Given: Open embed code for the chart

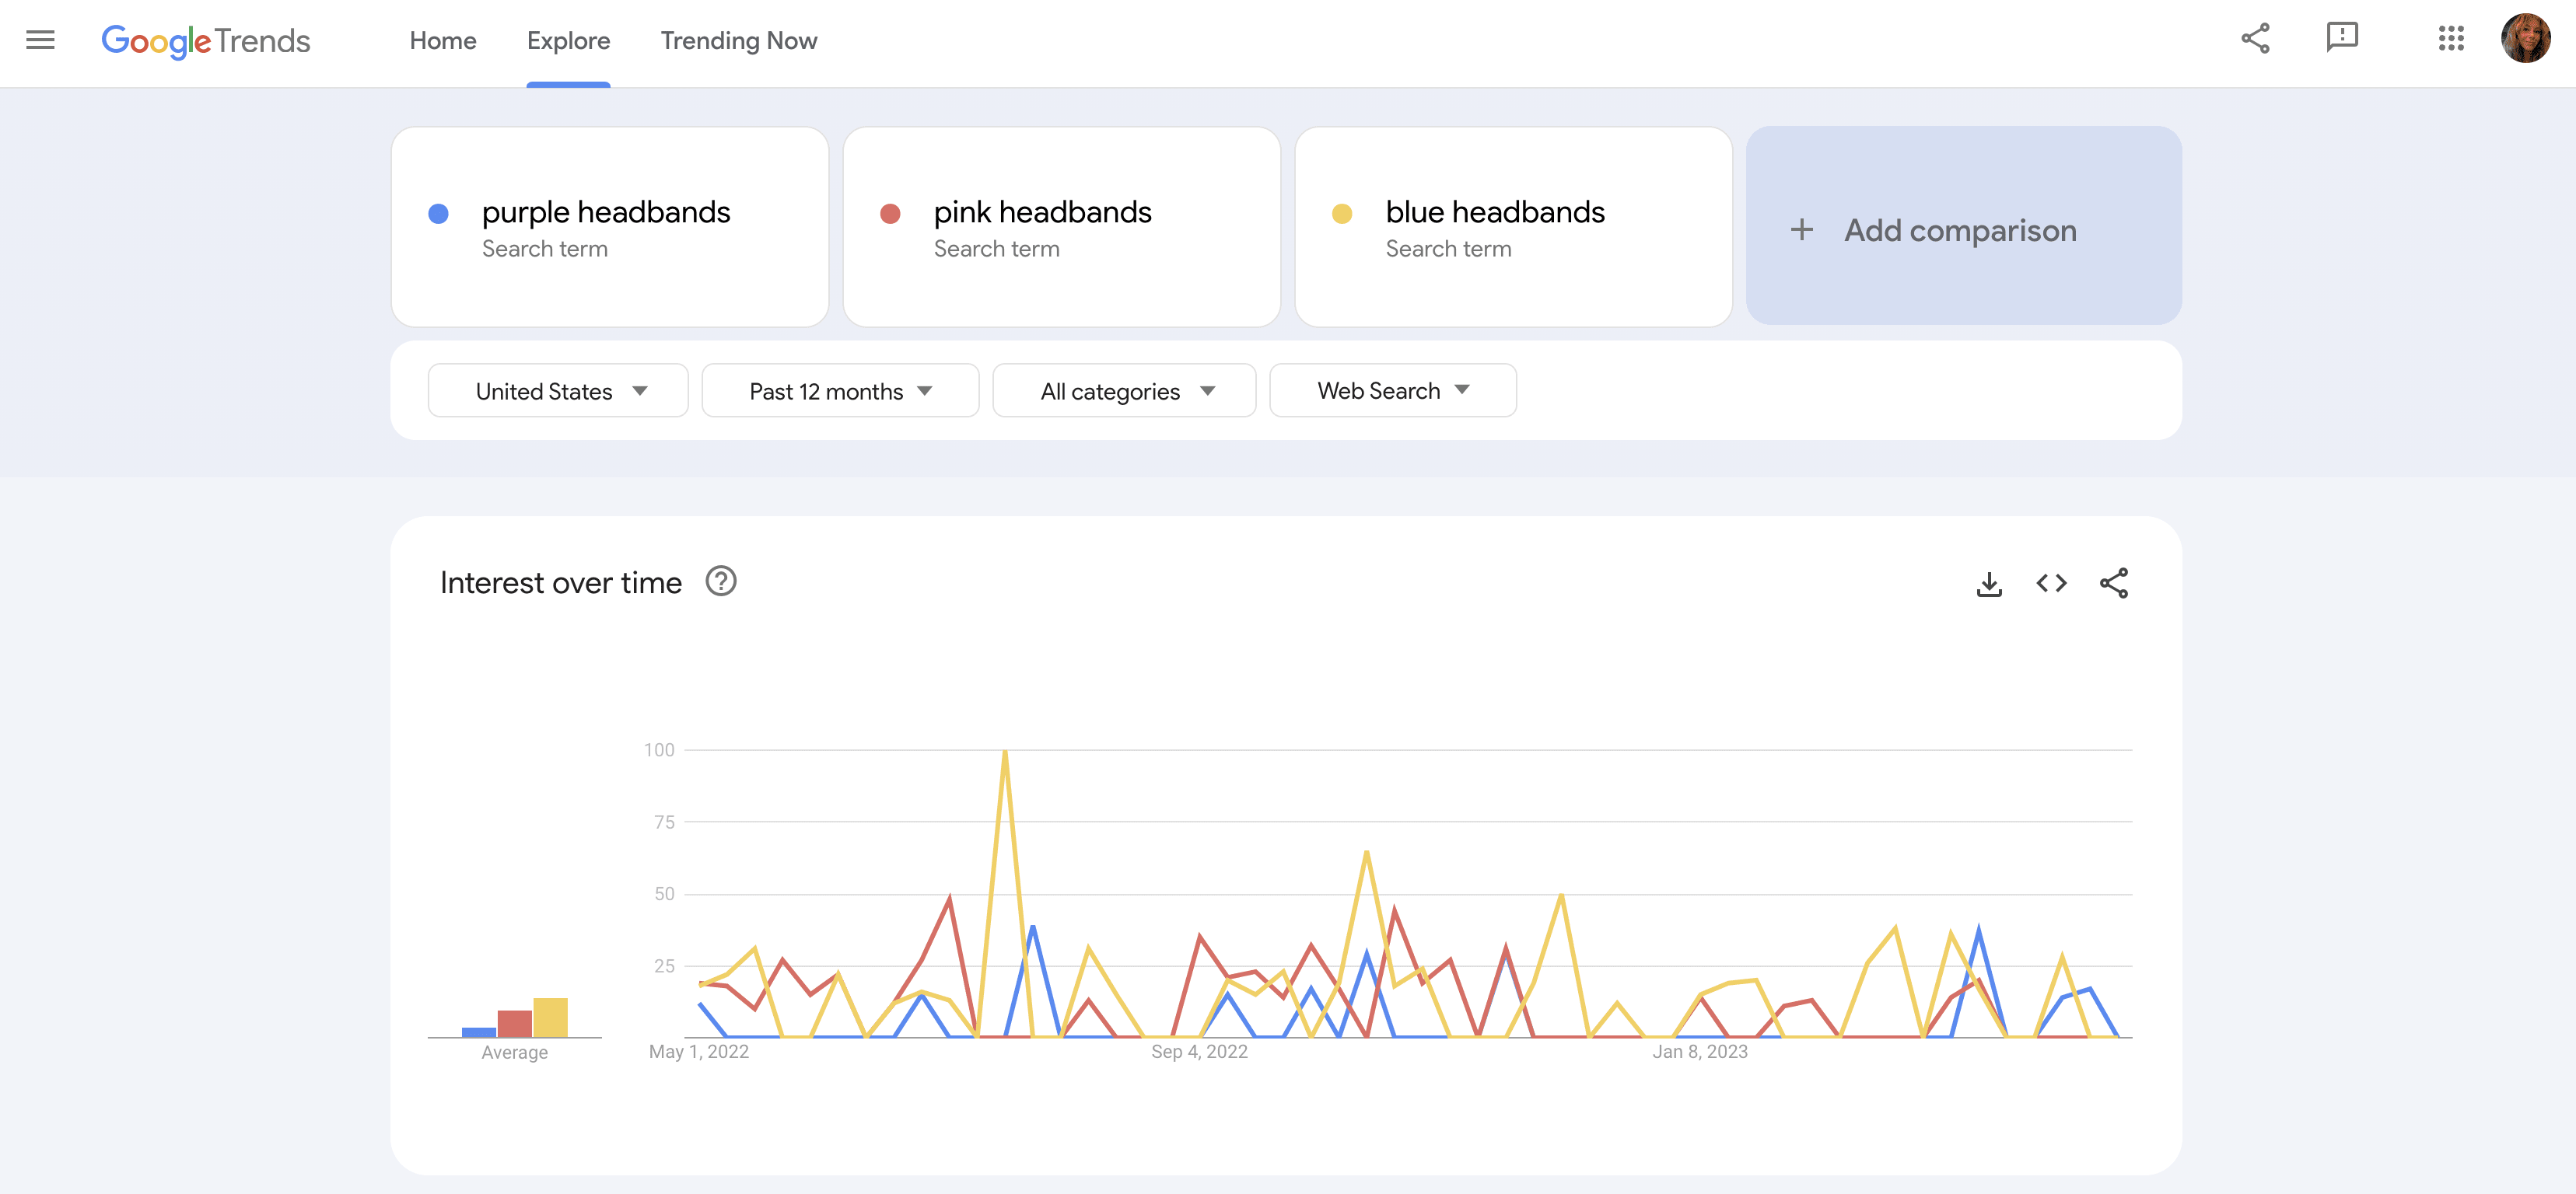Looking at the screenshot, I should (2051, 582).
